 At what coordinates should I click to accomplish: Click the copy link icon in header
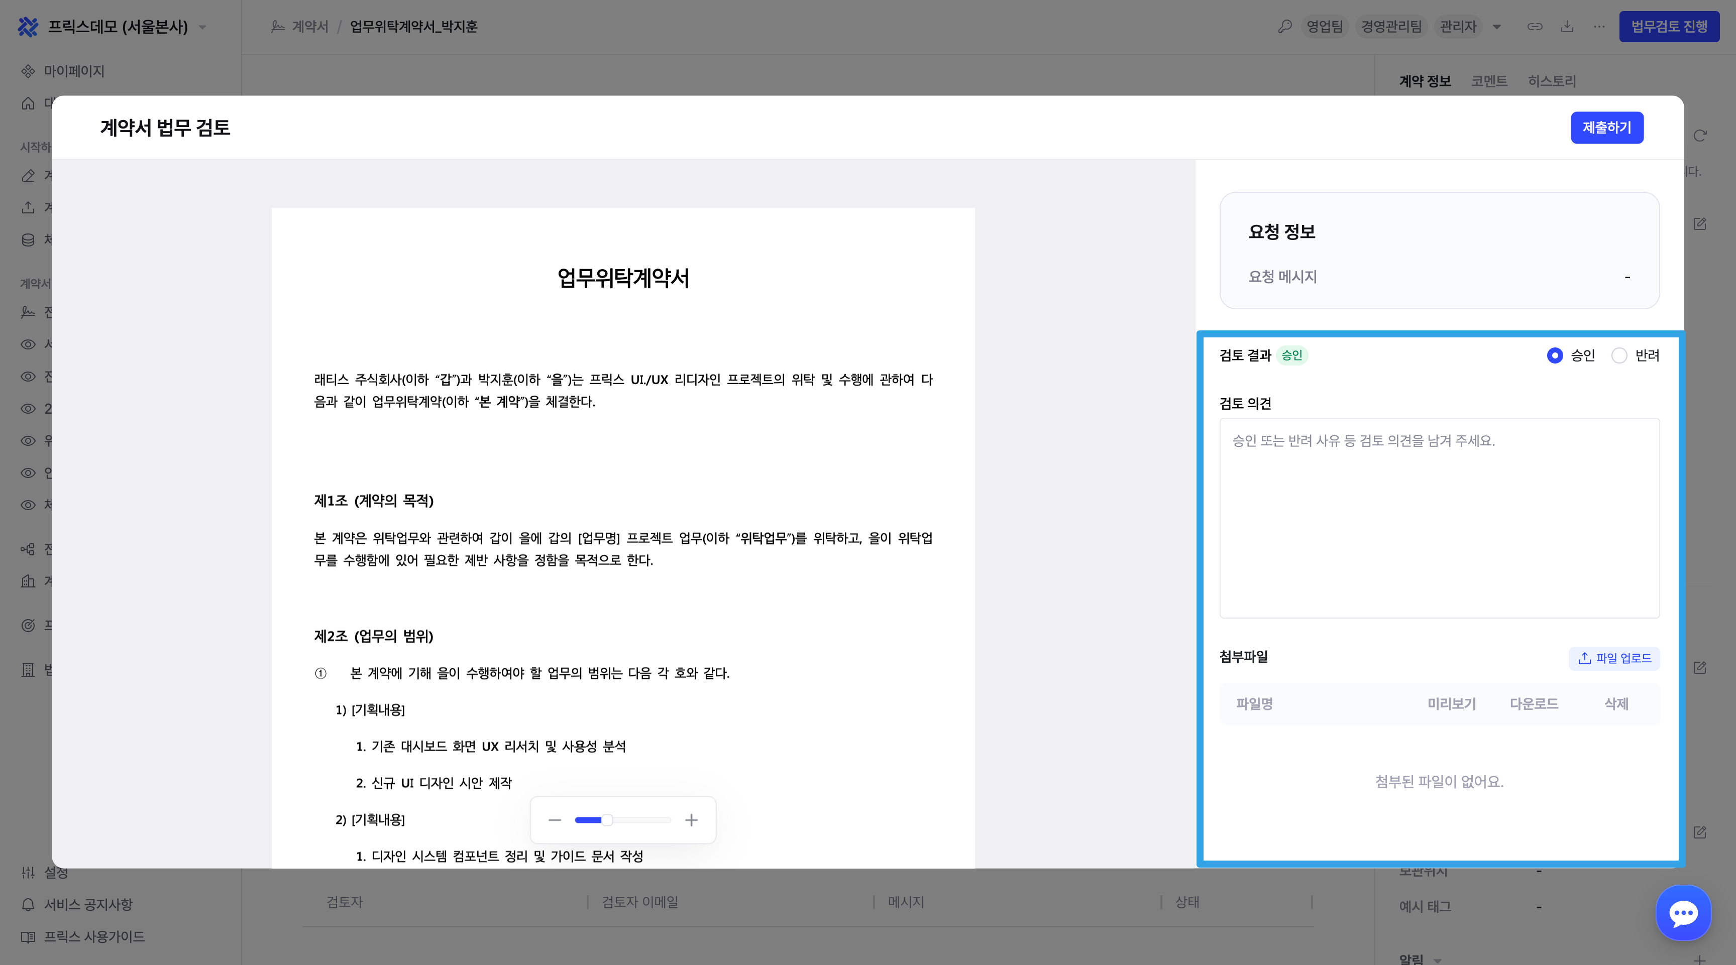1535,26
